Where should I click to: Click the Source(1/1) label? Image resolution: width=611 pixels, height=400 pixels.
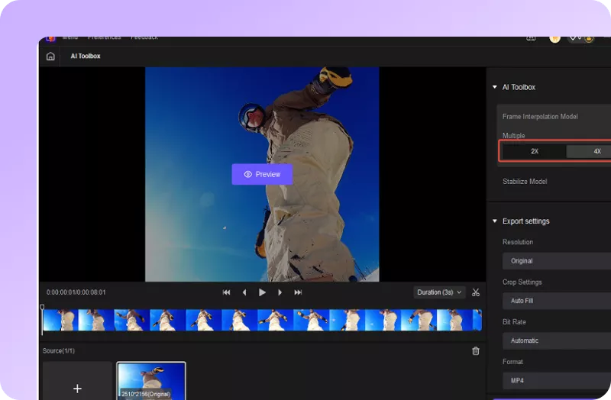59,351
